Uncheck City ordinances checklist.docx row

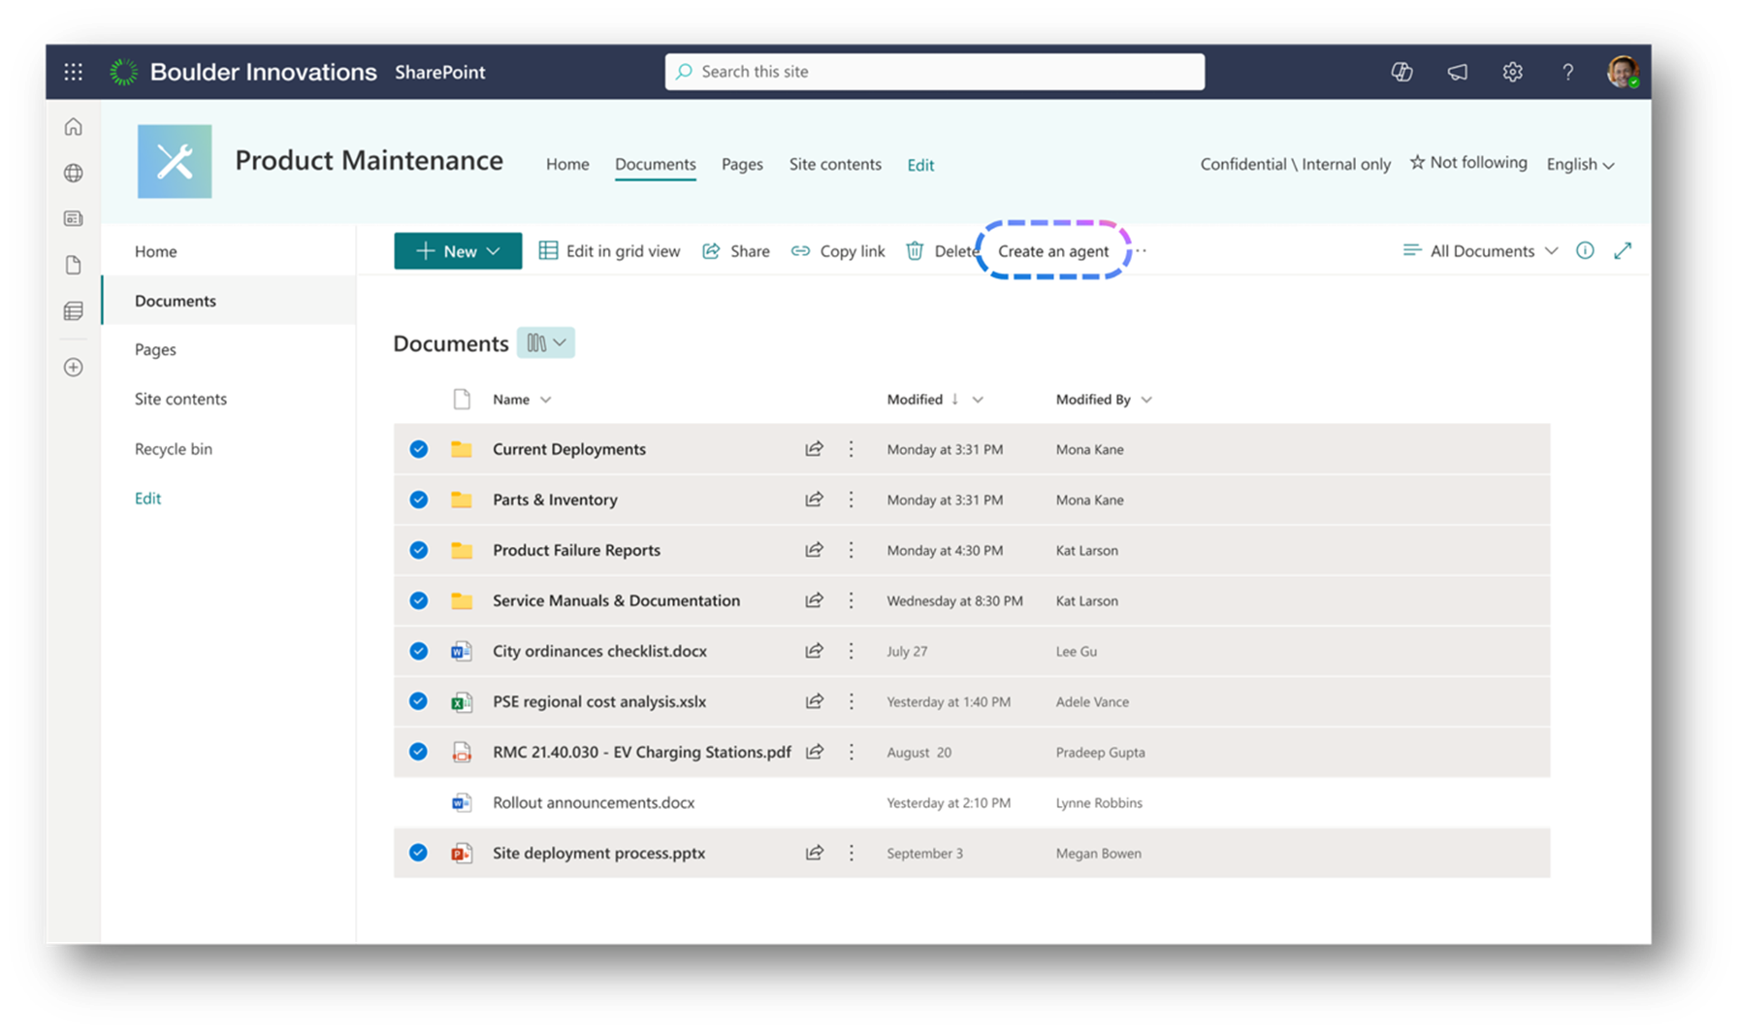pyautogui.click(x=418, y=651)
